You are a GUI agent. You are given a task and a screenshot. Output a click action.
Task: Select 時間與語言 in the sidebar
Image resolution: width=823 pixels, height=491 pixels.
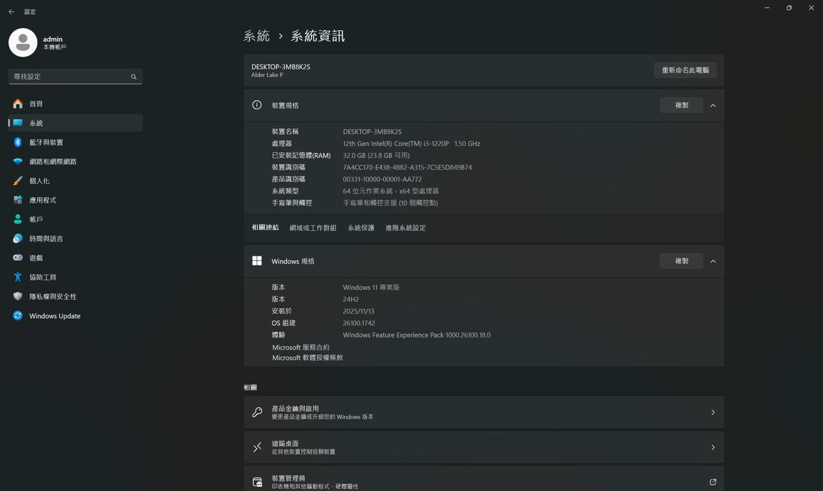tap(46, 238)
